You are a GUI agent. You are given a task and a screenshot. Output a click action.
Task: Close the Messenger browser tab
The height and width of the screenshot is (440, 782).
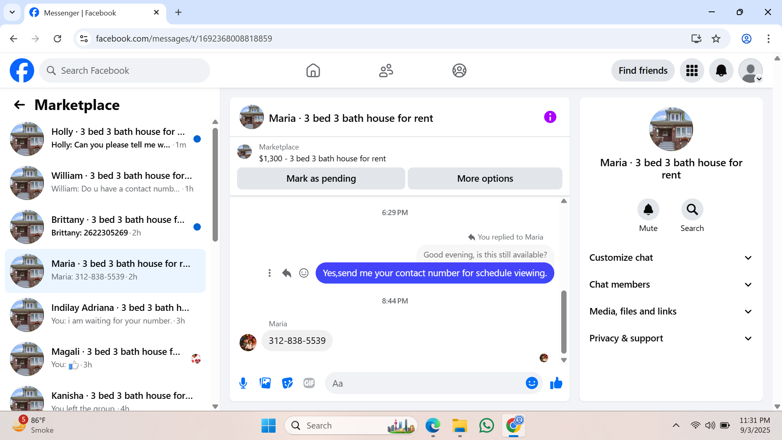coord(156,13)
